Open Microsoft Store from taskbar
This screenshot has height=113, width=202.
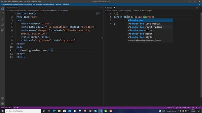click(x=64, y=111)
